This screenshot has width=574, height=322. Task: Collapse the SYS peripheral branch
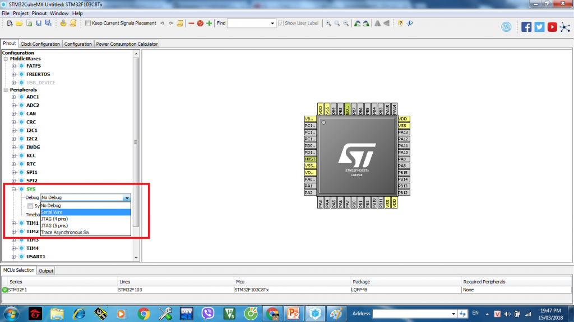(12, 189)
